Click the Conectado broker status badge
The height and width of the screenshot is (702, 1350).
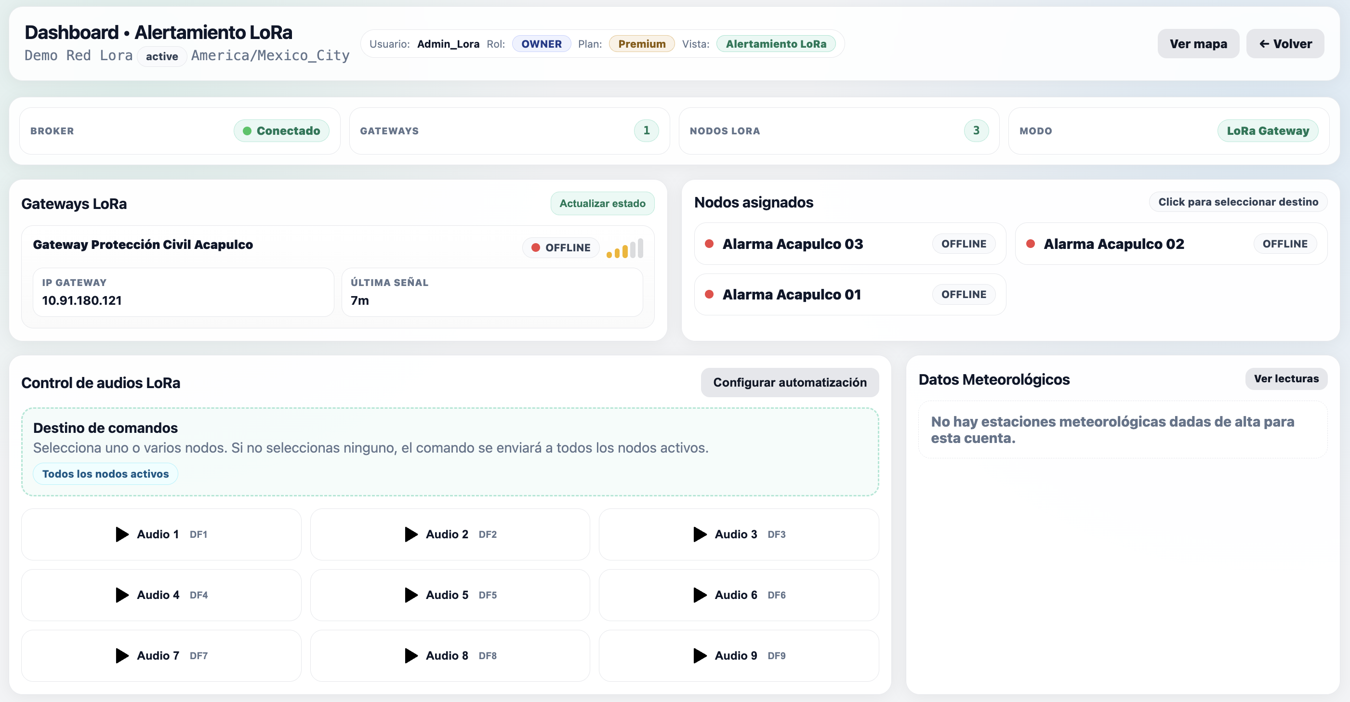pos(281,131)
